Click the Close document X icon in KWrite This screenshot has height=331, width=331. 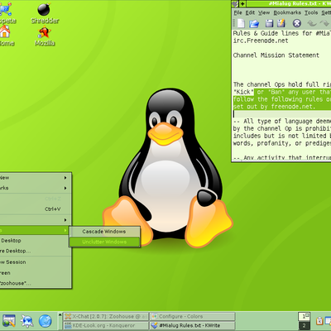pos(297,23)
